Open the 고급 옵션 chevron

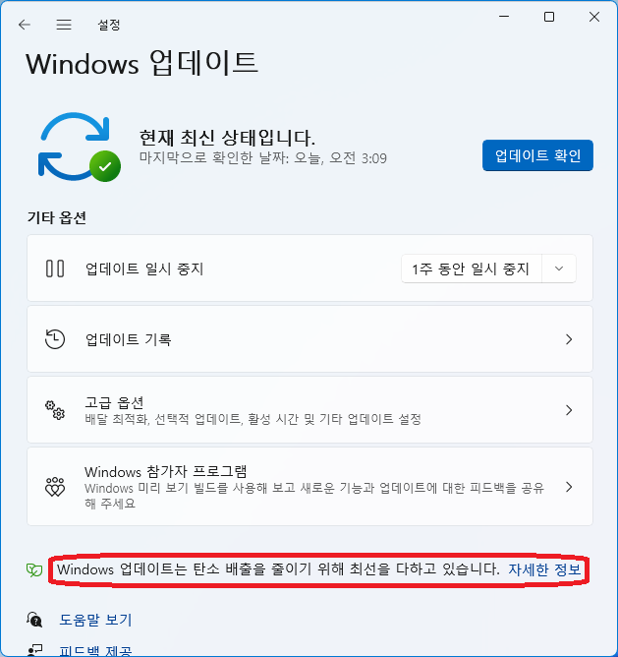pos(569,410)
